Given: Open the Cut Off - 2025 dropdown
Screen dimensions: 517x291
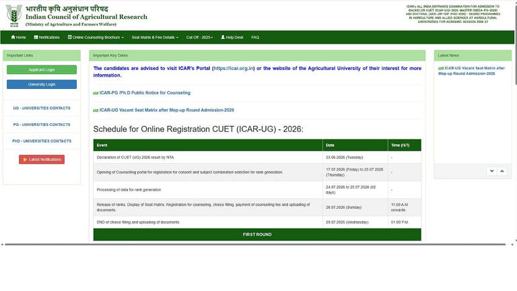Looking at the screenshot, I should pyautogui.click(x=199, y=37).
